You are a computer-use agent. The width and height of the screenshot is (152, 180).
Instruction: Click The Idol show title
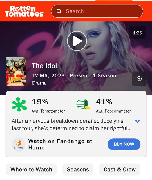click(44, 66)
